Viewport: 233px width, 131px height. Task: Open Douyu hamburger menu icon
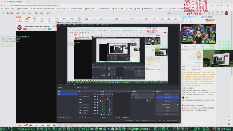tap(3, 13)
